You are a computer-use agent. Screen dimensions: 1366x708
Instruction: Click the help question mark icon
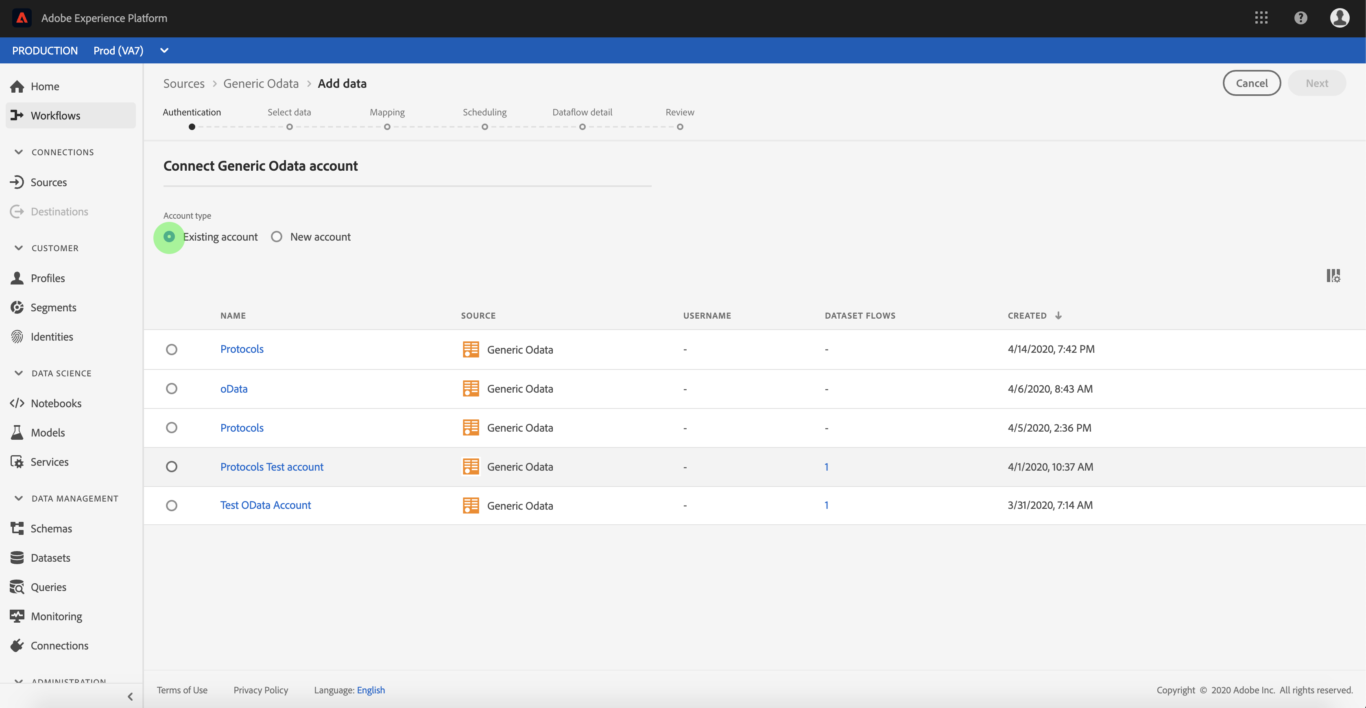click(x=1300, y=18)
